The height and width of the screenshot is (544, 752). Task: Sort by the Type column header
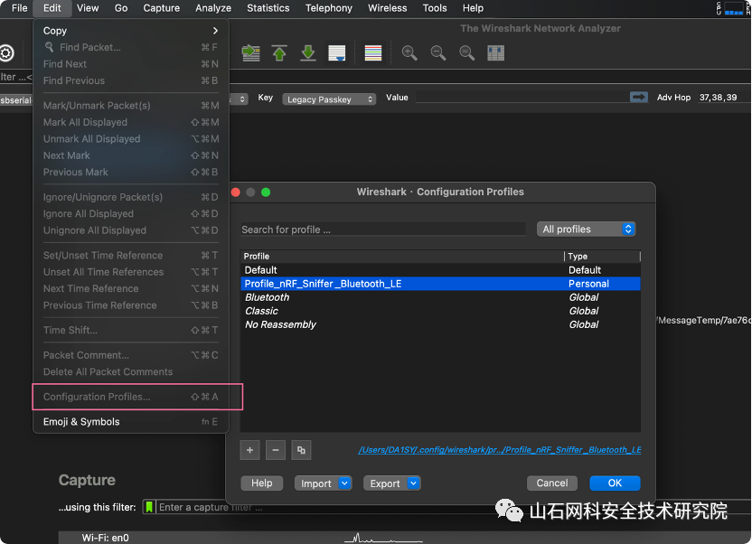tap(602, 257)
